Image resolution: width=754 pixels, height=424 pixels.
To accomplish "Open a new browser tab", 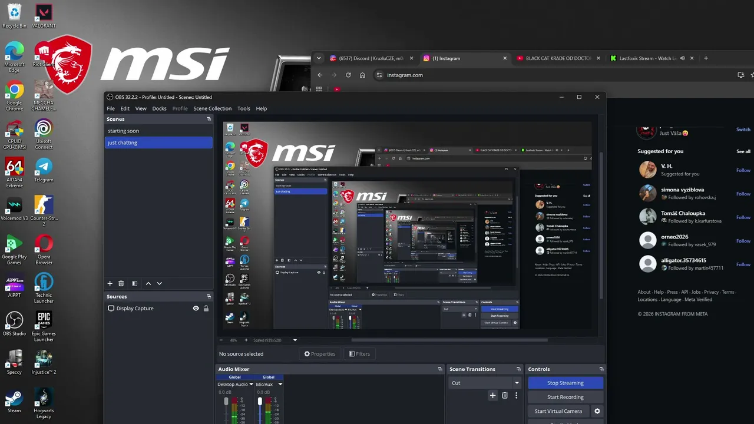I will (706, 58).
